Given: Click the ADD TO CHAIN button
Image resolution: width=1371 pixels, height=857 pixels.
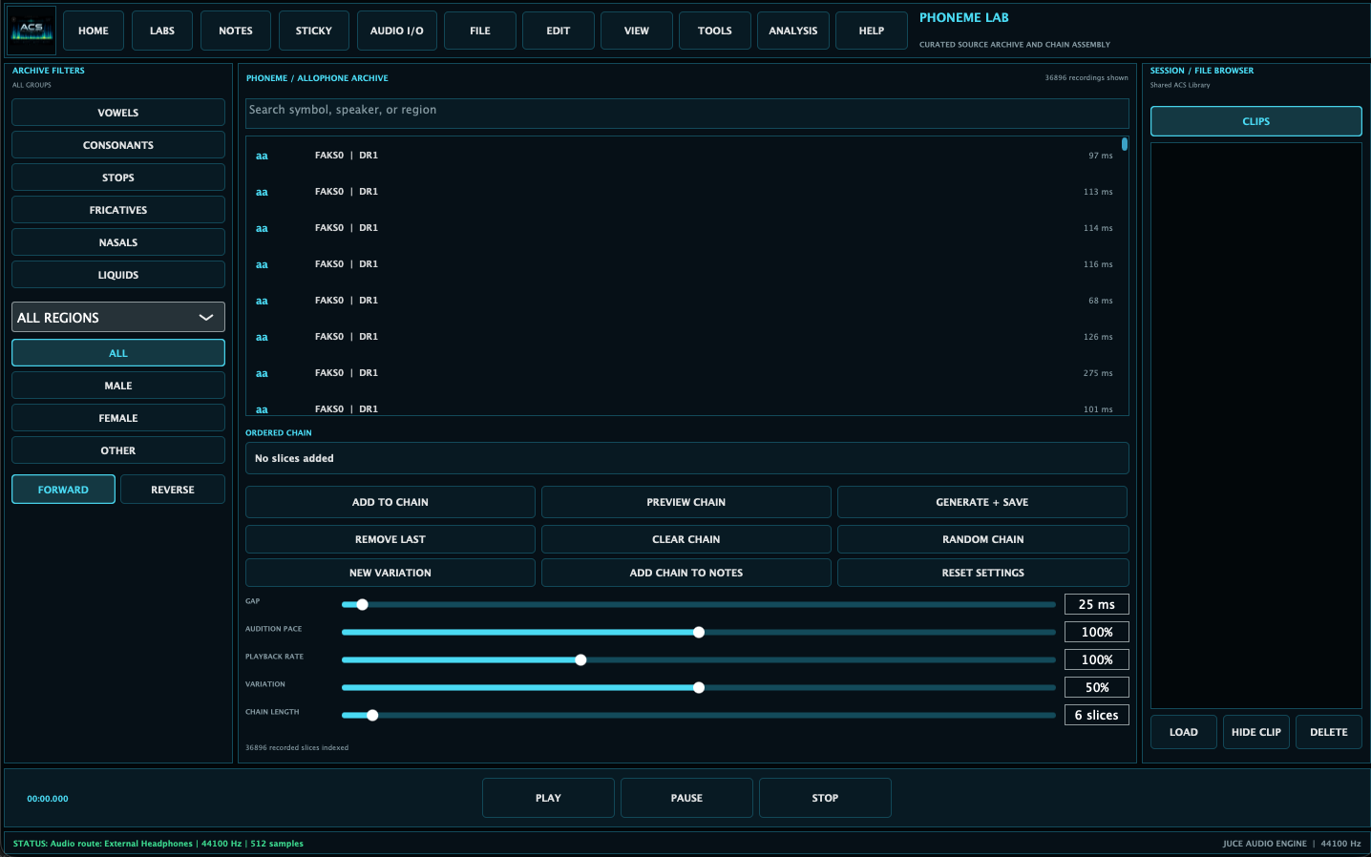Looking at the screenshot, I should pyautogui.click(x=390, y=502).
